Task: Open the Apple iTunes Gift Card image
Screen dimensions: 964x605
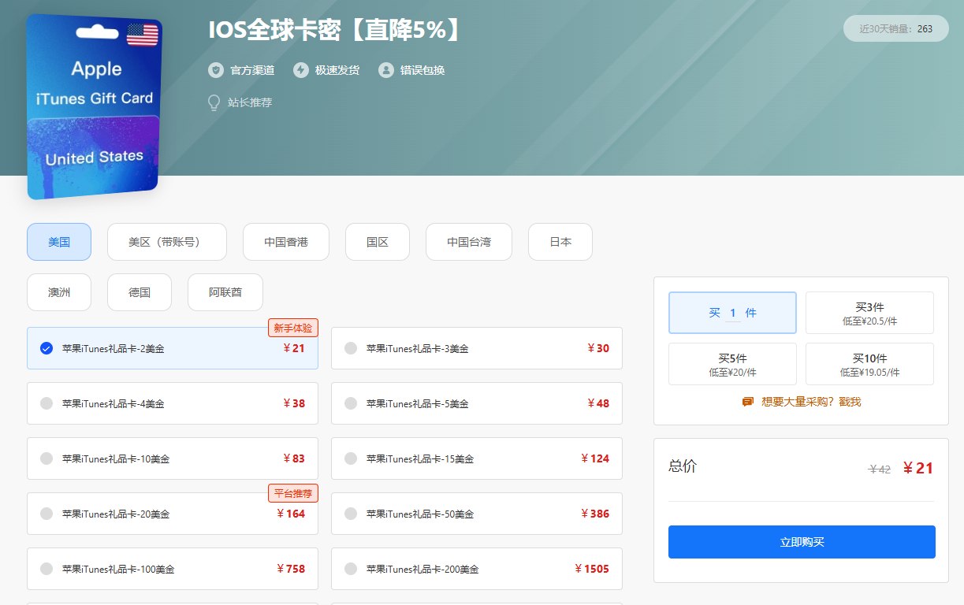Action: click(x=94, y=106)
